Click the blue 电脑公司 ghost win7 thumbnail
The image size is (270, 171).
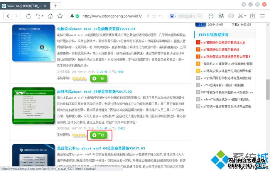tap(34, 43)
